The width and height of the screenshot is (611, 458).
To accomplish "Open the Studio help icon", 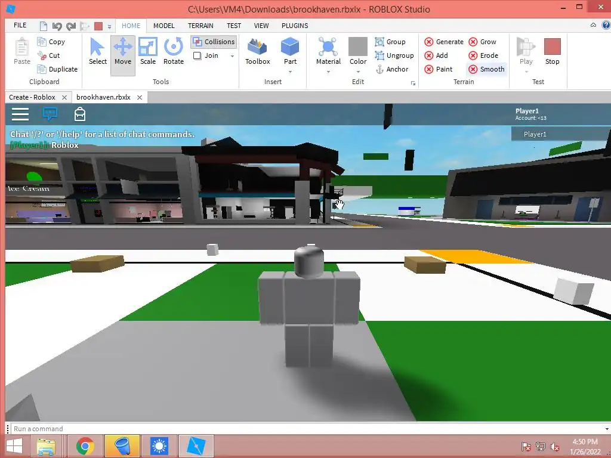I will click(606, 25).
